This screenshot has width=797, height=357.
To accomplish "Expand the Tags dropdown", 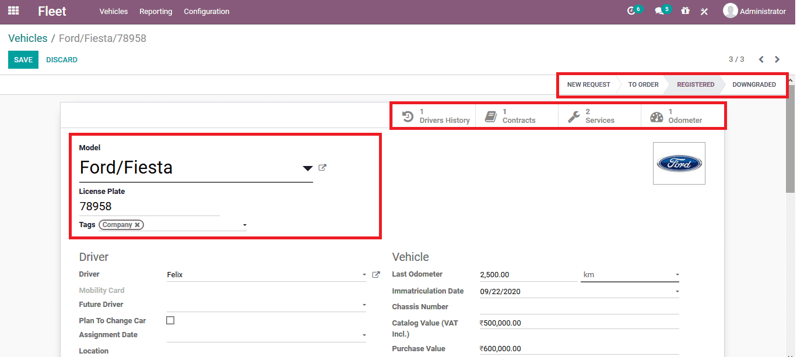I will (x=245, y=225).
